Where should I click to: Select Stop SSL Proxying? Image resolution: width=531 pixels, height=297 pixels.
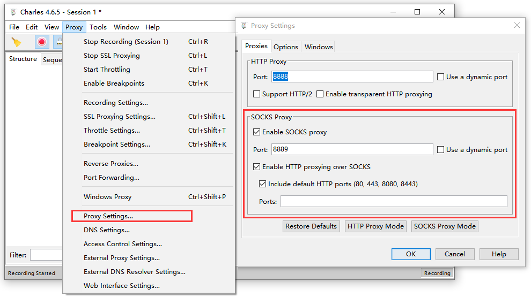[149, 56]
